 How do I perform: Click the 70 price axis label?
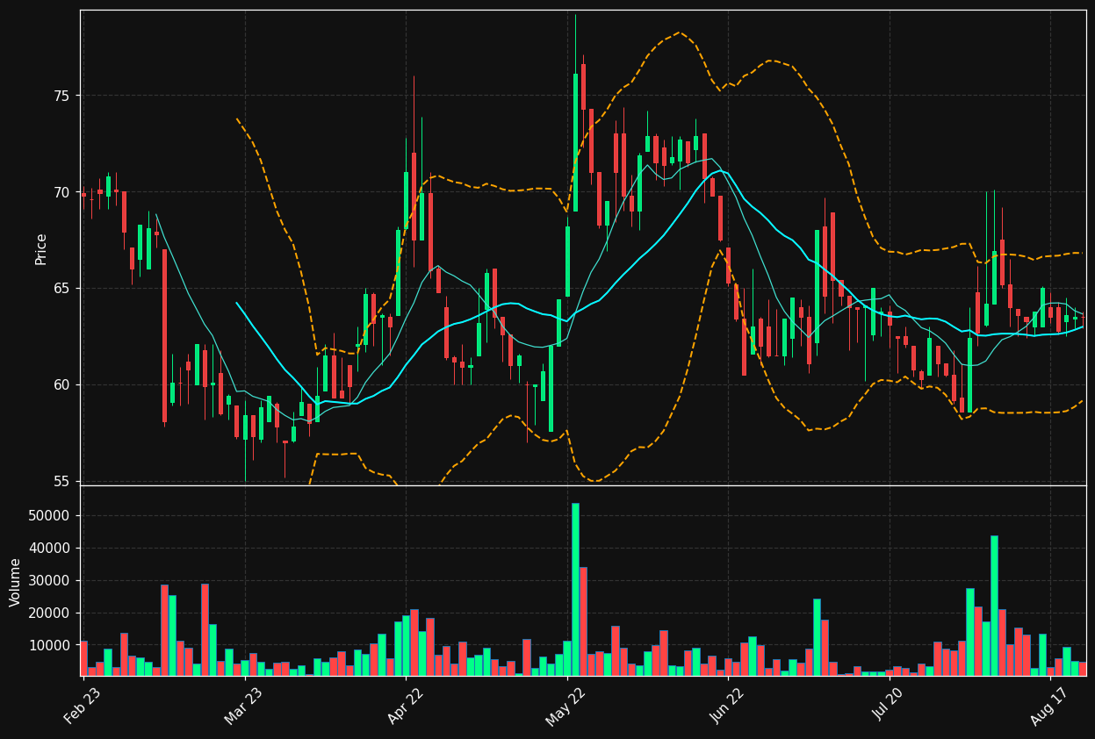61,192
